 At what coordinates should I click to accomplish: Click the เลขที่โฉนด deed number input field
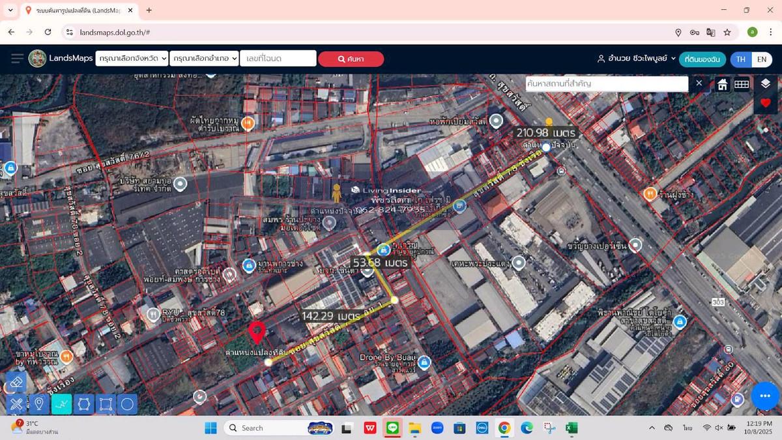278,59
